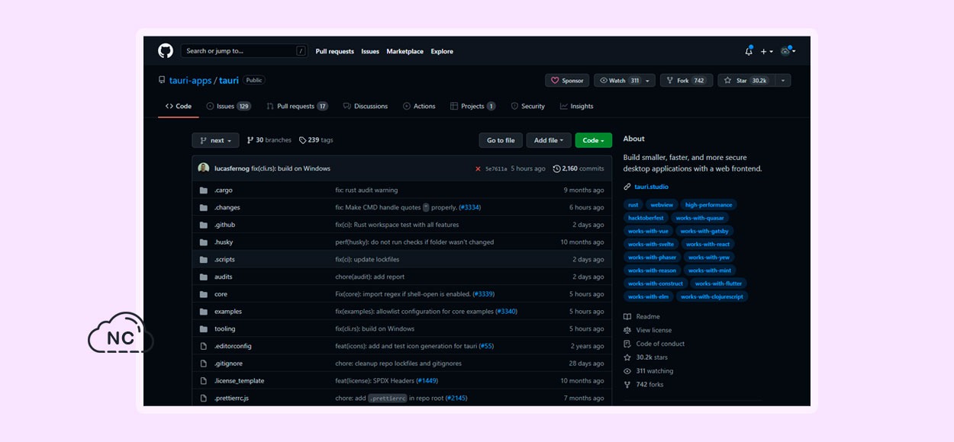Open Explore in top navigation
This screenshot has height=442, width=954.
pos(442,51)
